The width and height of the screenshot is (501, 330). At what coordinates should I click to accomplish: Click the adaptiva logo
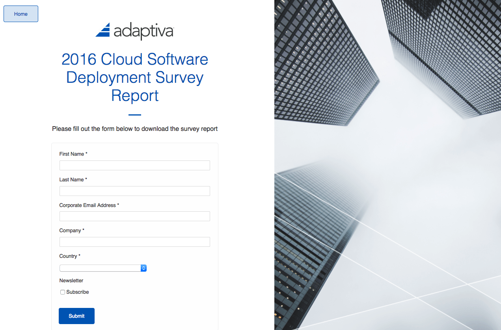(x=134, y=31)
